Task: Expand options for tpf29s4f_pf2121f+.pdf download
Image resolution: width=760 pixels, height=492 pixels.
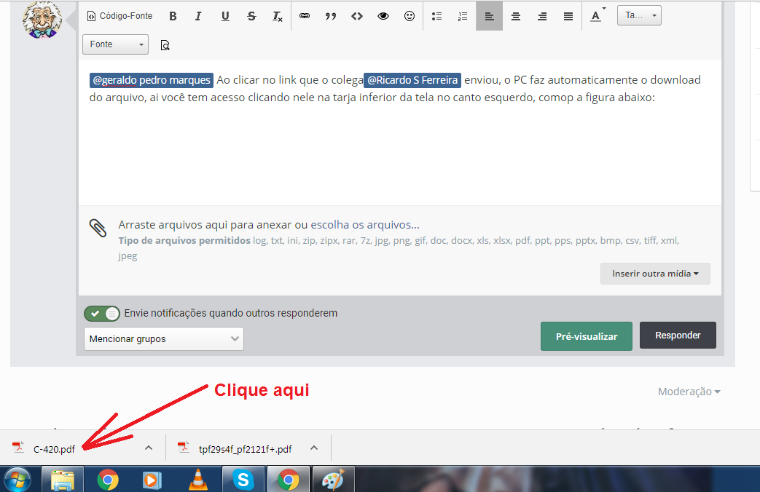Action: [314, 448]
